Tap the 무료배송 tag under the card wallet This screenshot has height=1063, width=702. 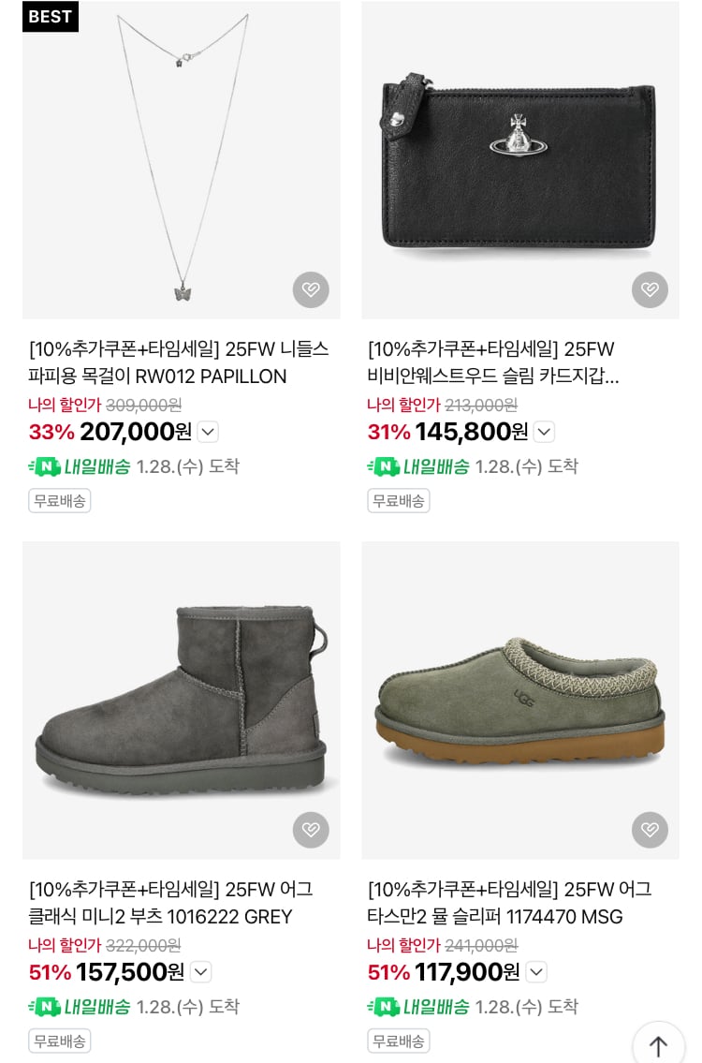(398, 501)
